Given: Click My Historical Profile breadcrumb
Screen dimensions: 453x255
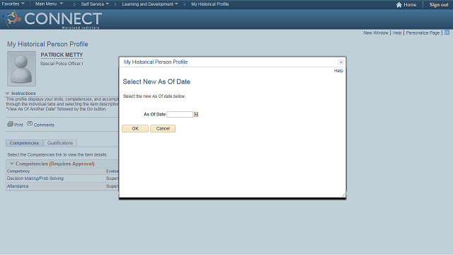Looking at the screenshot, I should coord(210,4).
